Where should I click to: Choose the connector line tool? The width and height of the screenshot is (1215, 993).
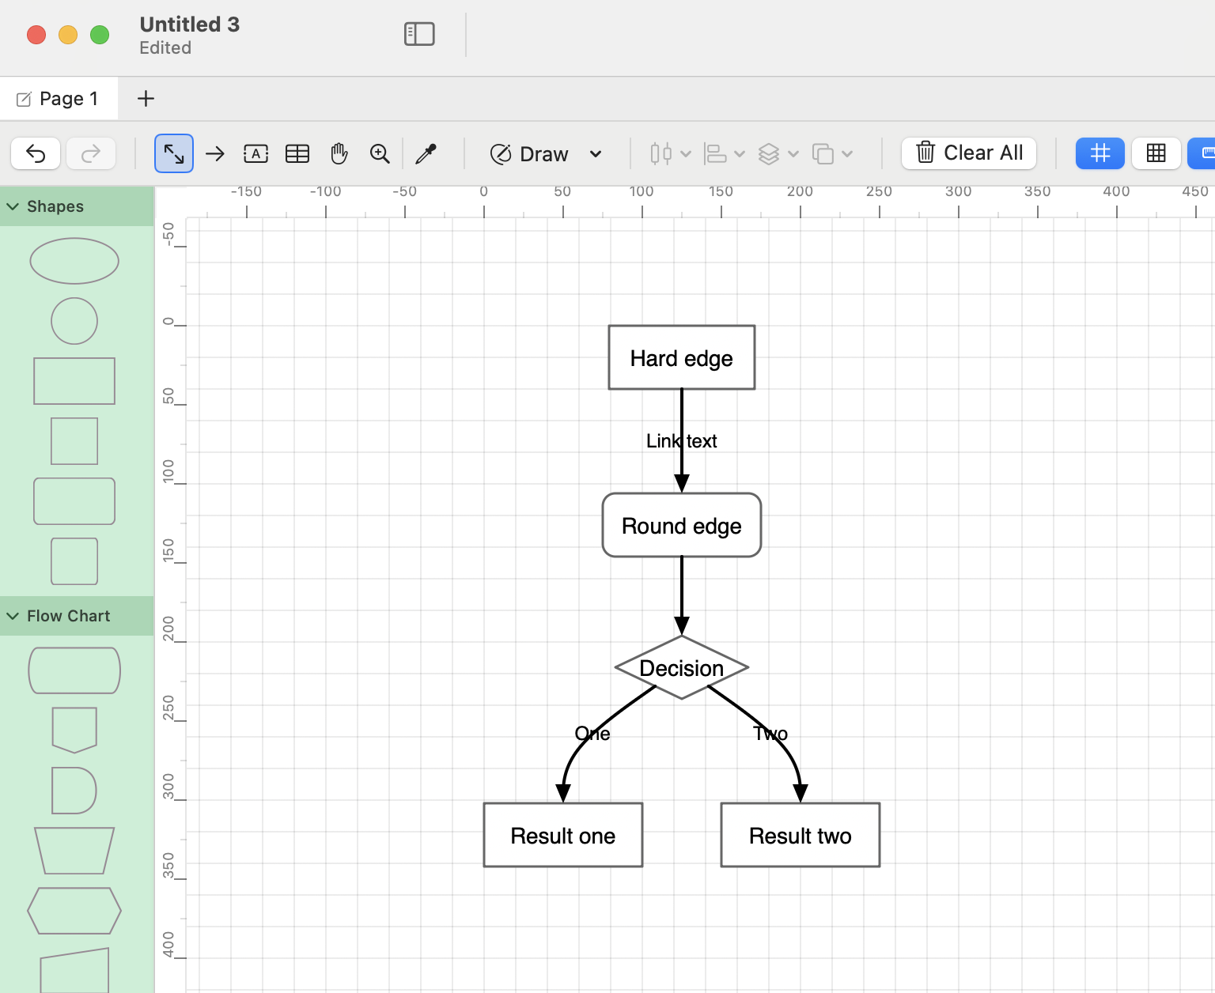point(215,153)
